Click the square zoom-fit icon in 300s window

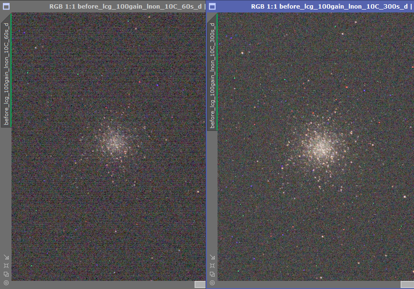click(212, 266)
